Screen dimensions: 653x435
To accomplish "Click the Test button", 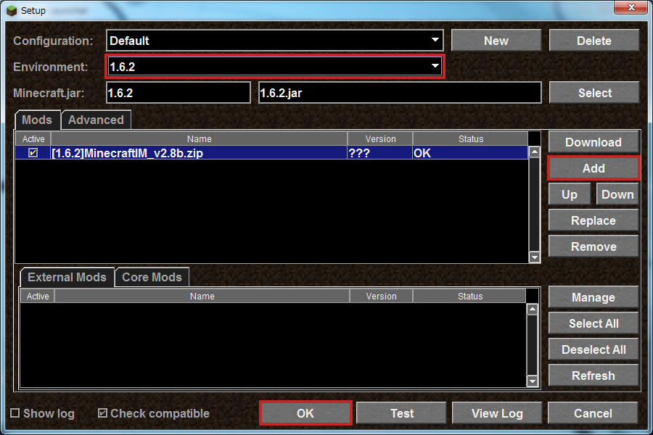I will pos(401,413).
